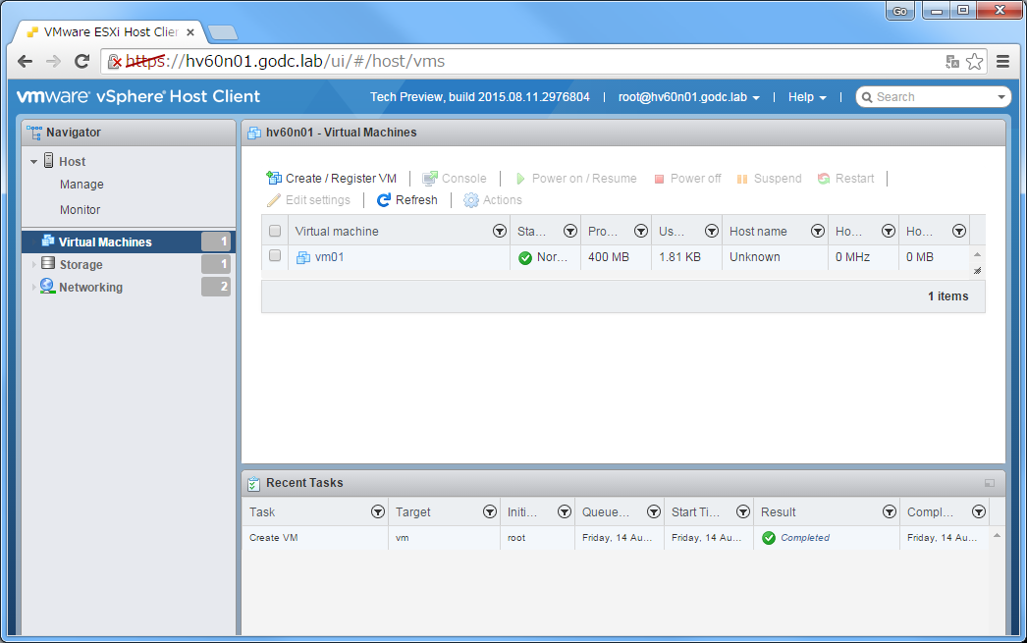Click the Power off red square icon

point(659,179)
